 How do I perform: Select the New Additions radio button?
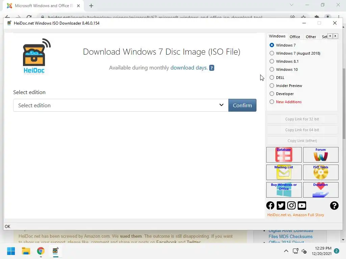(x=272, y=102)
